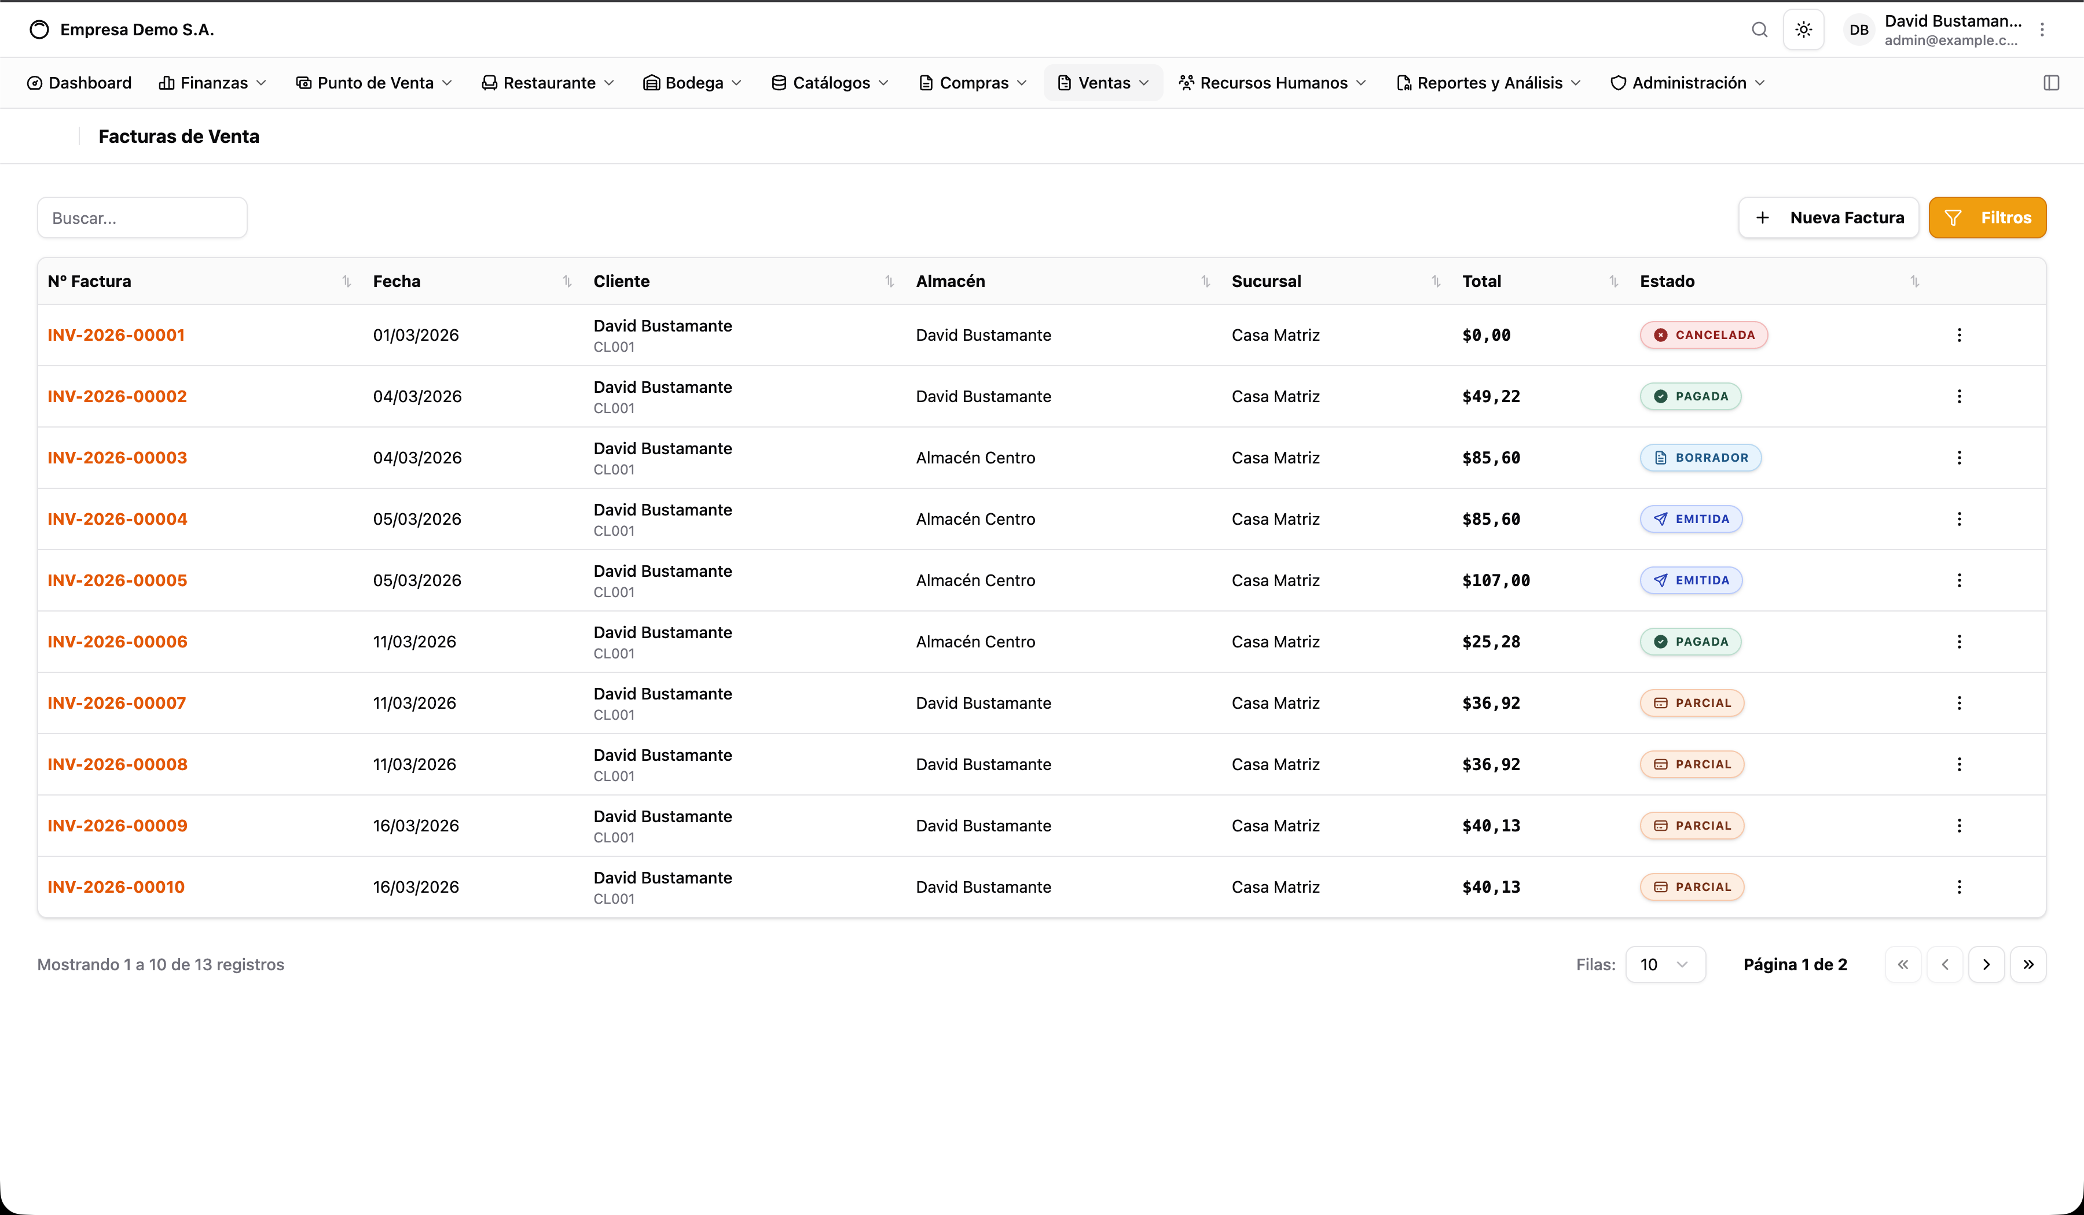Screen dimensions: 2084x1215
Task: Sort by Nº Factura column arrows
Action: click(347, 281)
